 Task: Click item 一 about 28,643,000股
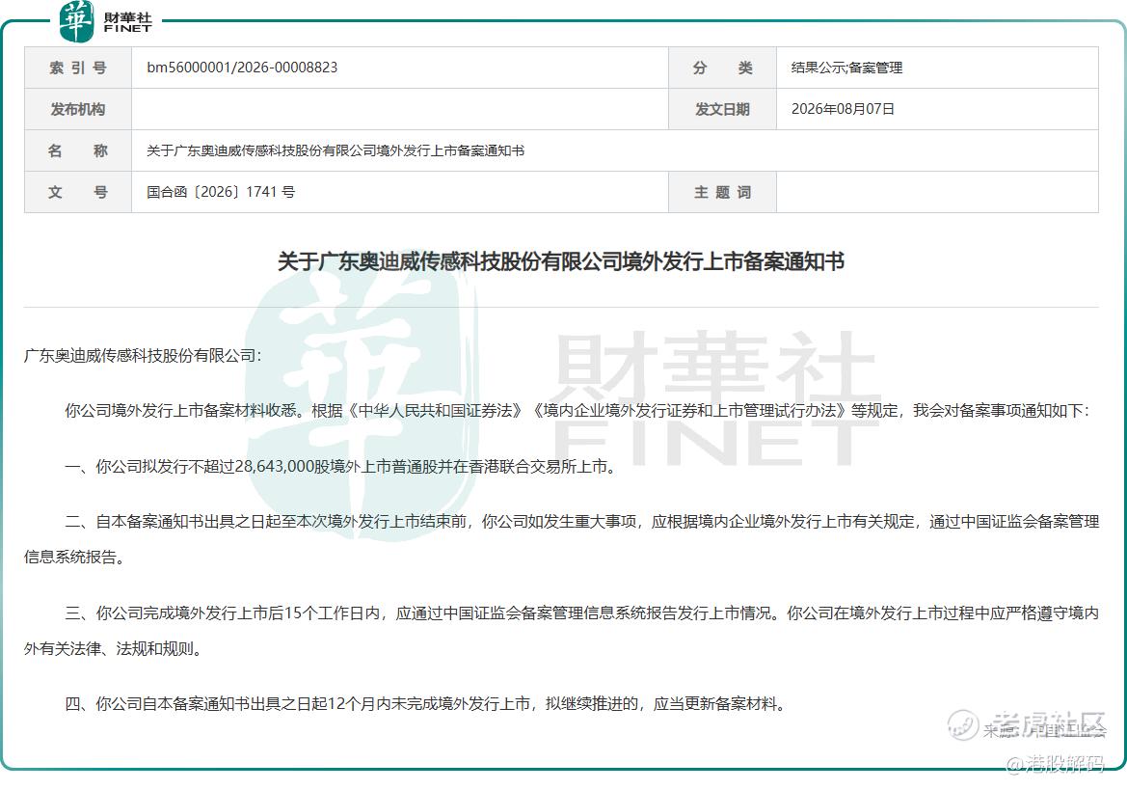point(341,467)
